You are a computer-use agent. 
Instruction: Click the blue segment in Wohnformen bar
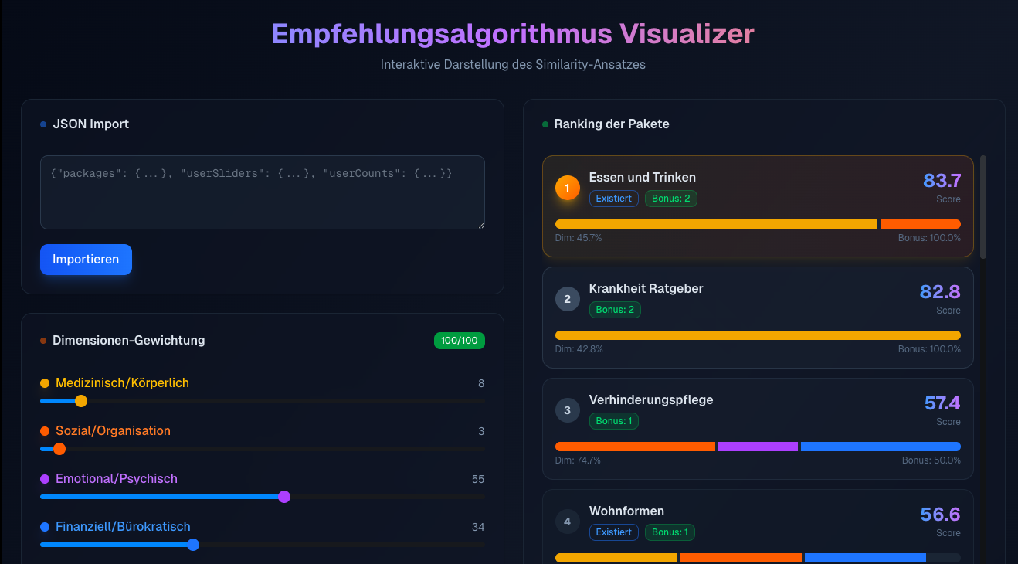[x=864, y=558]
